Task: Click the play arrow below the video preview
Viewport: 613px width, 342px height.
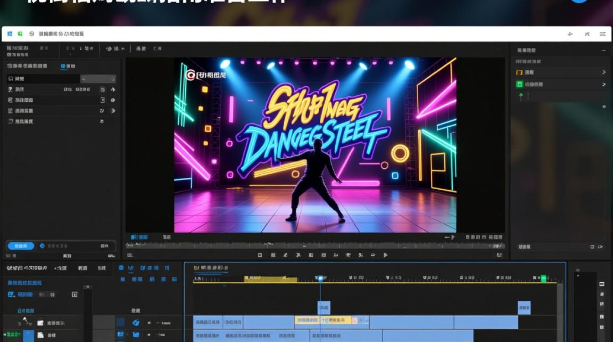Action: coord(385,255)
